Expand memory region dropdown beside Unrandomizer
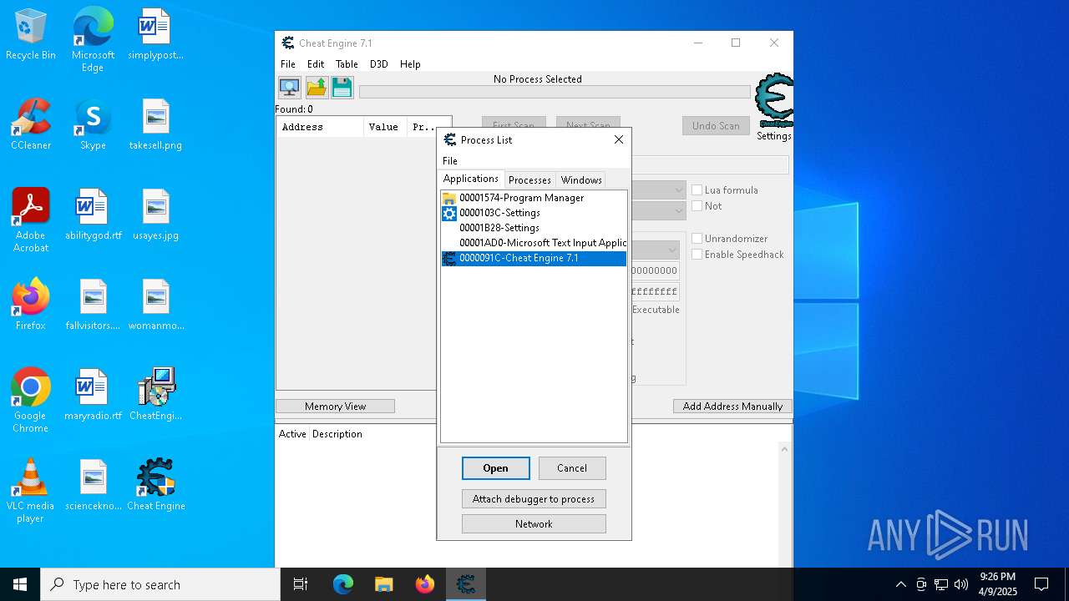 [x=672, y=250]
